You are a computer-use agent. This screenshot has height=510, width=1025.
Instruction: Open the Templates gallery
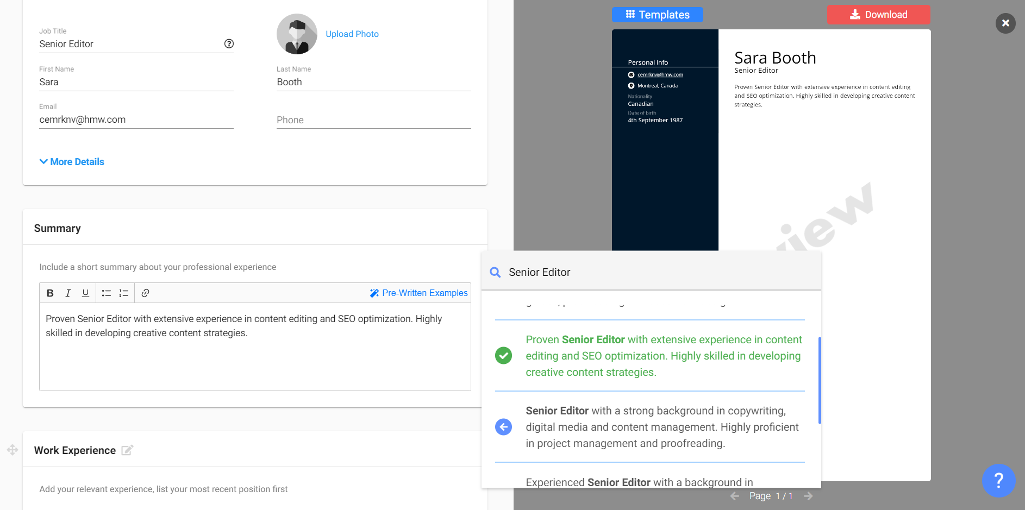click(x=658, y=15)
